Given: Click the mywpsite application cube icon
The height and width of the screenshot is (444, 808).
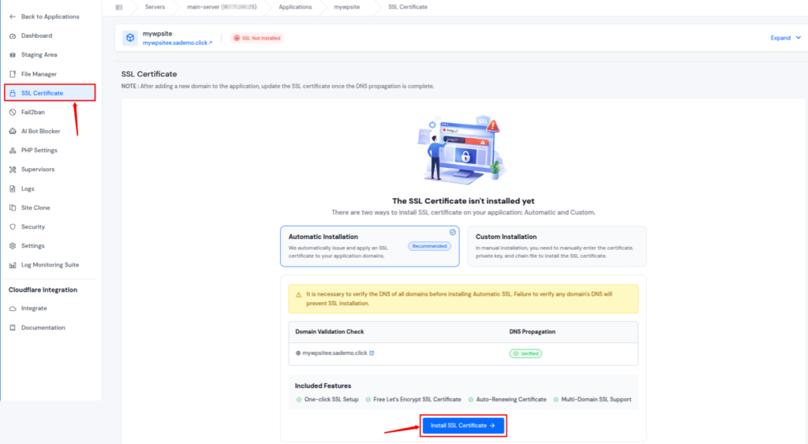Looking at the screenshot, I should (130, 38).
